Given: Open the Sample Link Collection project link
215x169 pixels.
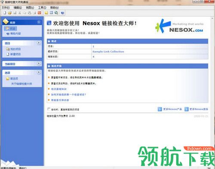Looking at the screenshot, I should (x=108, y=52).
